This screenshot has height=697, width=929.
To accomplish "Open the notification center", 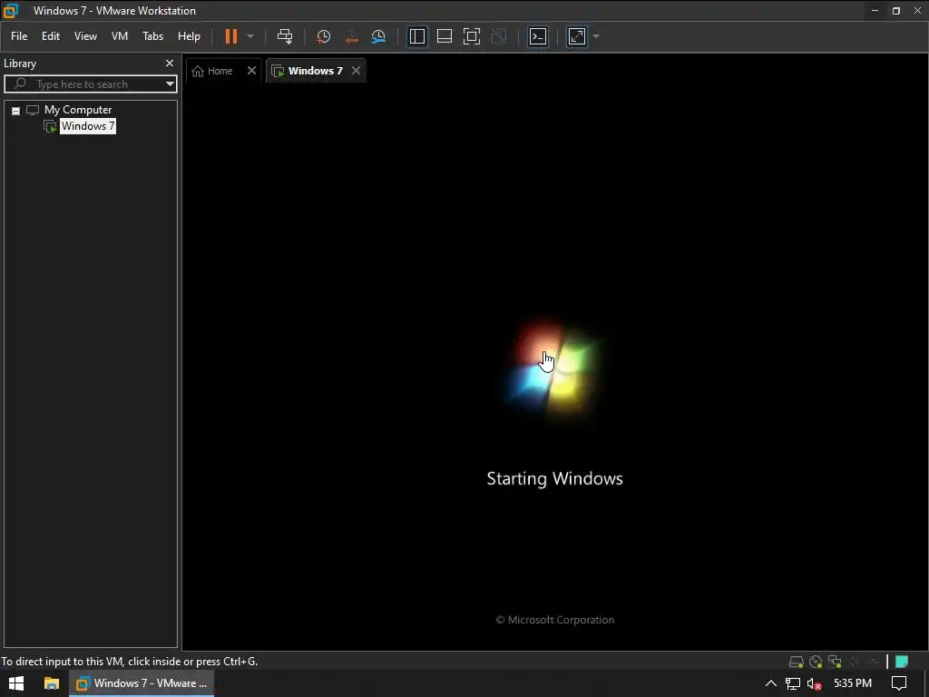I will (x=899, y=683).
